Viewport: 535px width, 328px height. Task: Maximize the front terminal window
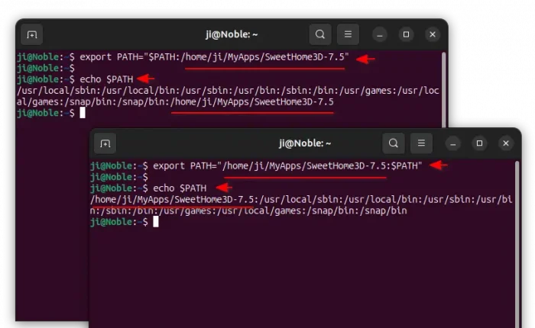pyautogui.click(x=479, y=143)
